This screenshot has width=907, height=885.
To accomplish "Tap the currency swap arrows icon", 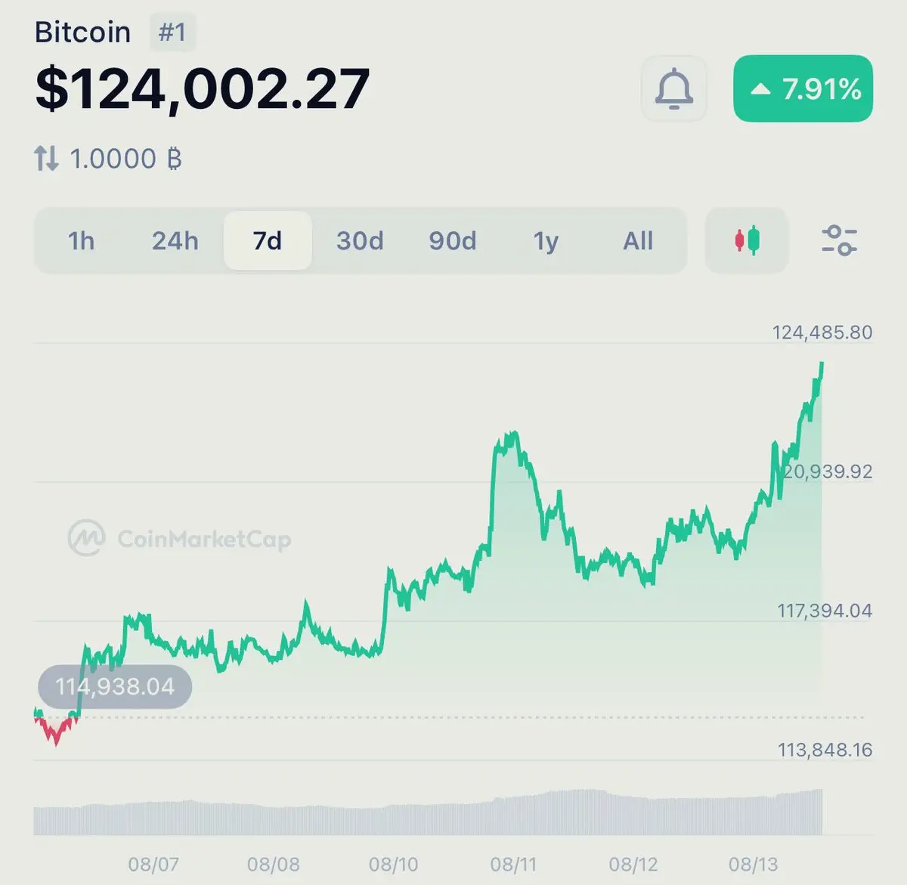I will (46, 159).
